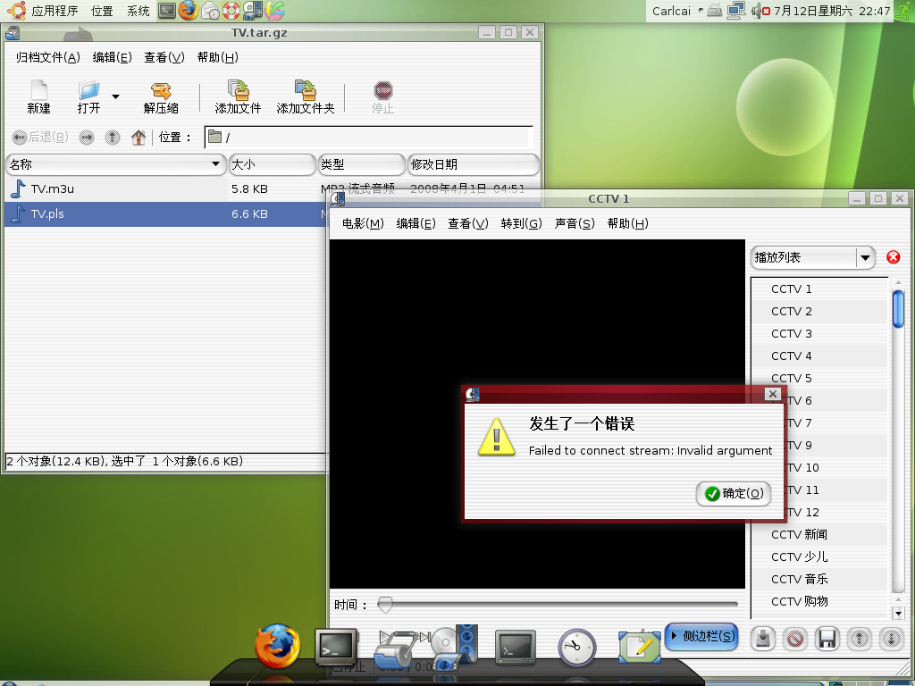Click the Firefox icon in bottom dock
This screenshot has height=686, width=915.
pos(277,647)
